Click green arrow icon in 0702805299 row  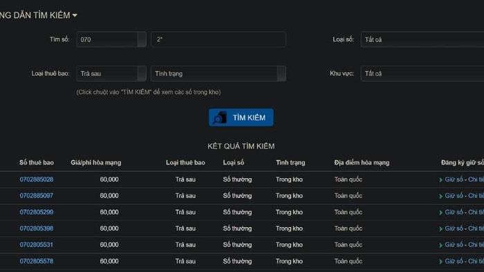click(x=441, y=213)
